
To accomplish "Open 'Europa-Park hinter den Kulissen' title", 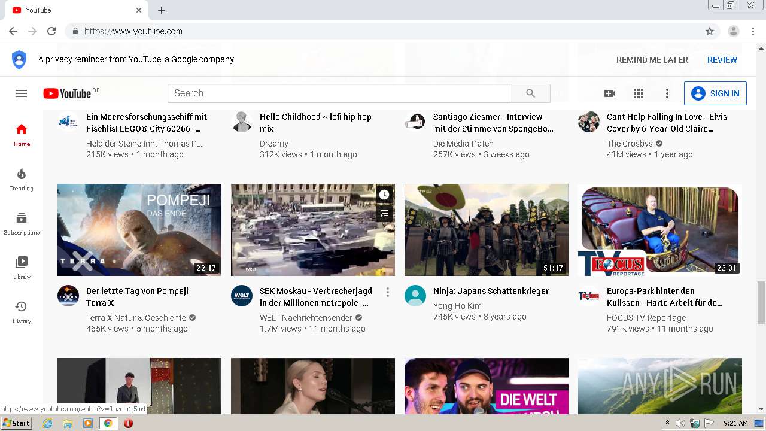I will 664,297.
